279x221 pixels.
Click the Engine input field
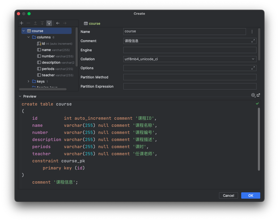tap(190, 50)
